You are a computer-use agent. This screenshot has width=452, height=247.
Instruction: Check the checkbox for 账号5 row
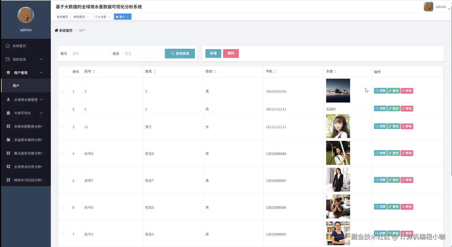coord(62,234)
